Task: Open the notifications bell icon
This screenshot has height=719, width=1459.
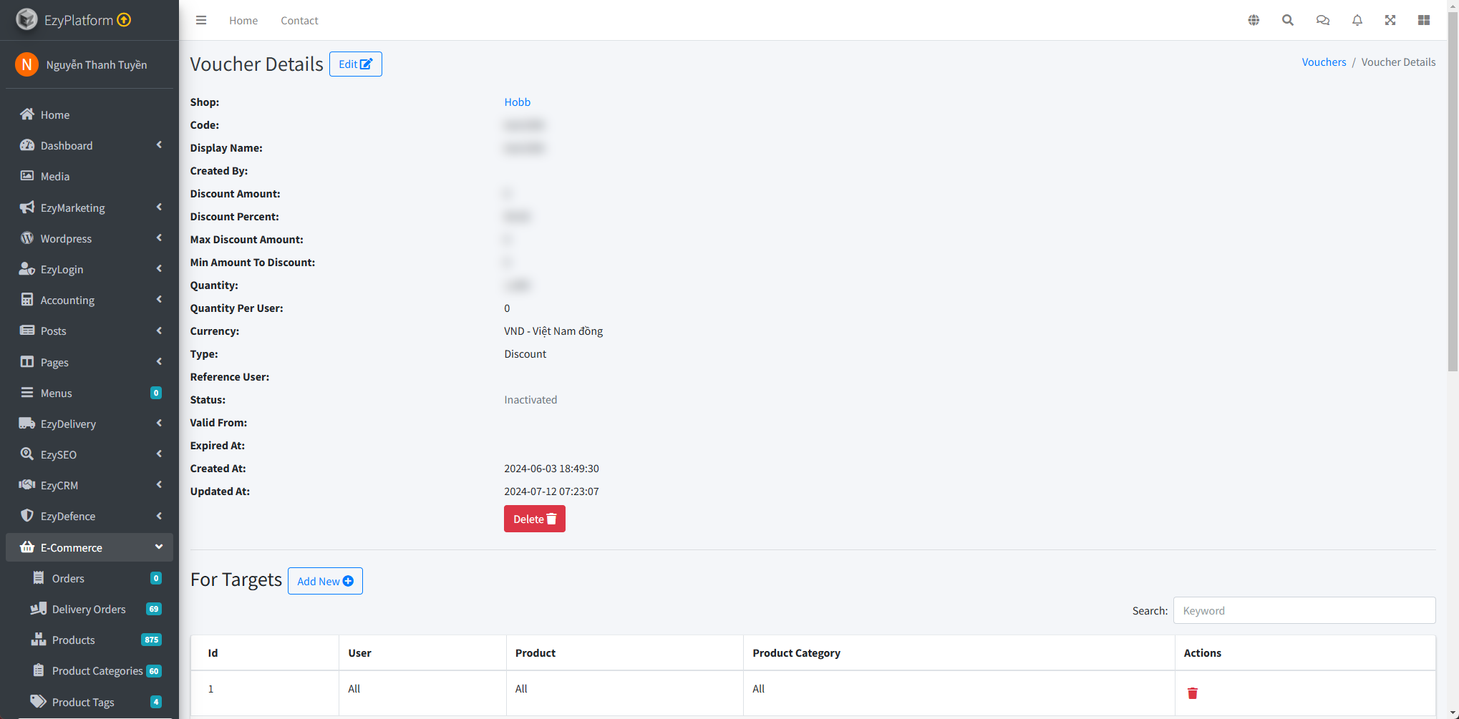Action: tap(1357, 20)
